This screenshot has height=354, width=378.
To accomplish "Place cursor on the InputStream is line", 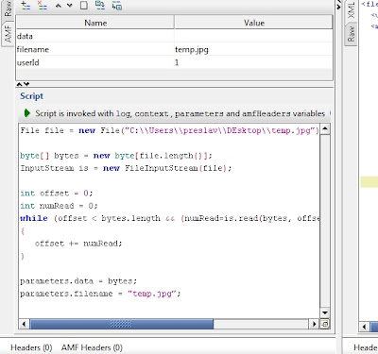I will [x=126, y=168].
